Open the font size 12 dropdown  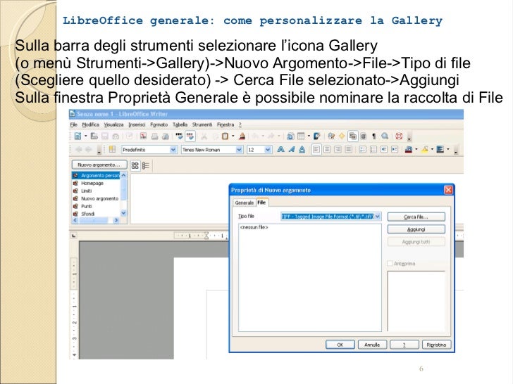click(x=268, y=150)
